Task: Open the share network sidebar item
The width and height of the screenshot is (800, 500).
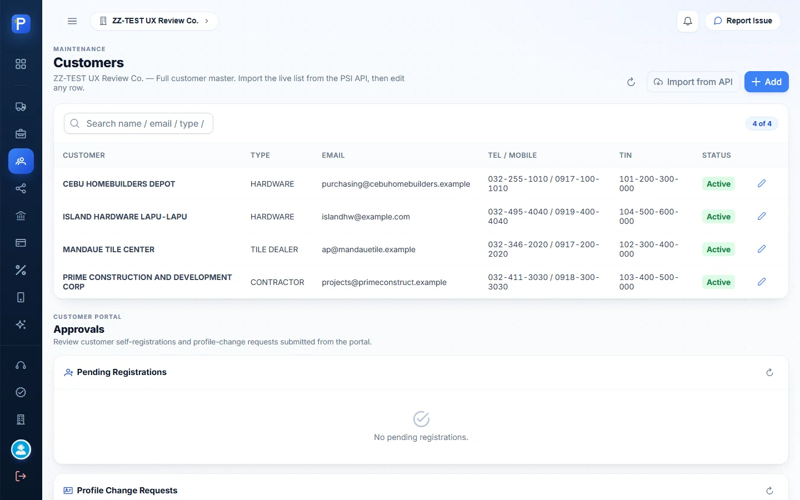Action: pyautogui.click(x=21, y=188)
